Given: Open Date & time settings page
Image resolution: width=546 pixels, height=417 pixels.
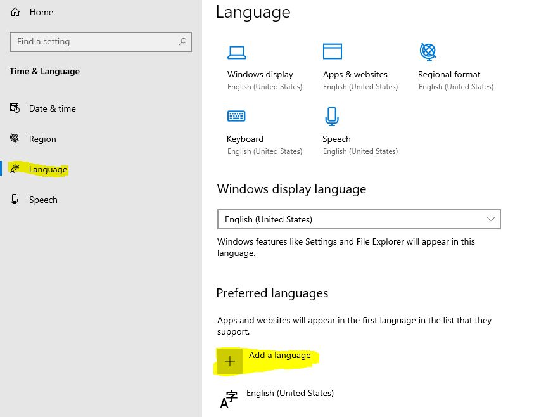Looking at the screenshot, I should [52, 108].
